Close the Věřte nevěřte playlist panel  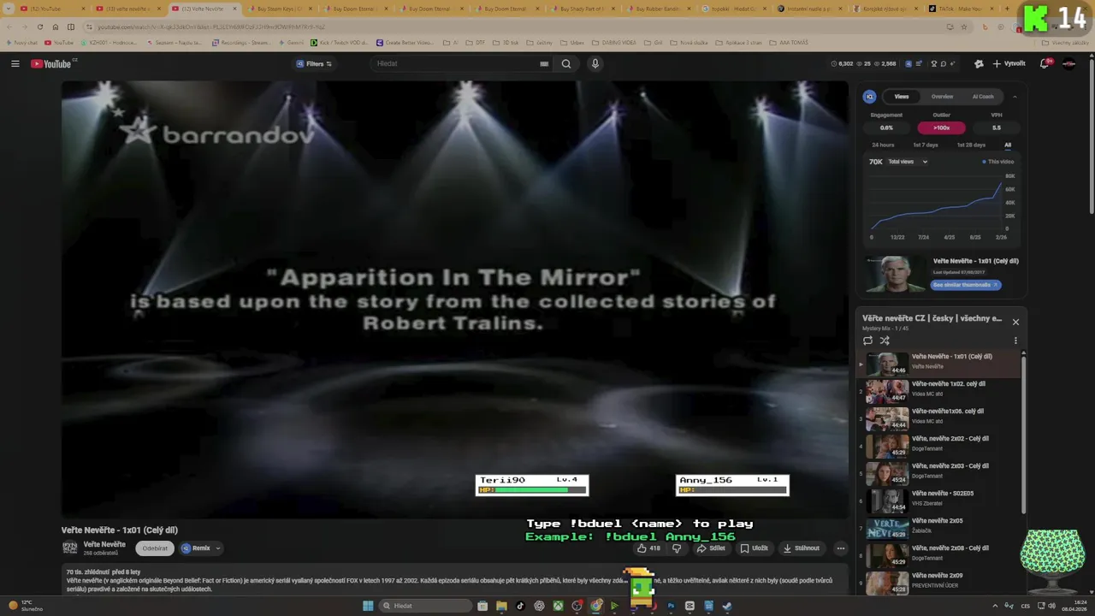coord(1015,322)
